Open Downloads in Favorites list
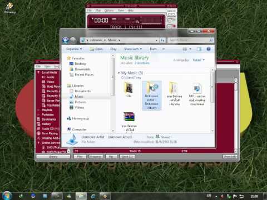Image resolution: width=267 pixels, height=200 pixels. tap(80, 69)
